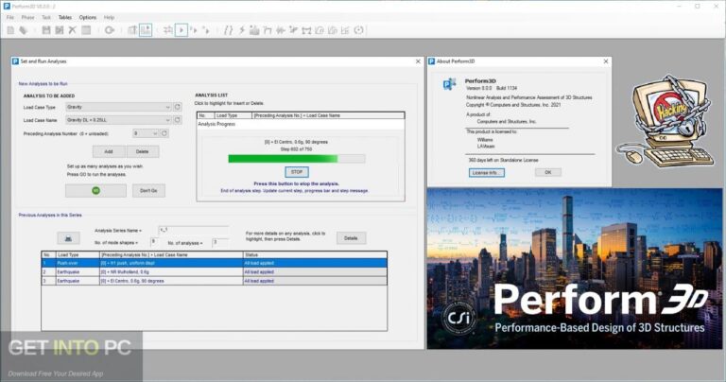Viewport: 726px width, 382px height.
Task: Open the File menu
Action: 10,17
